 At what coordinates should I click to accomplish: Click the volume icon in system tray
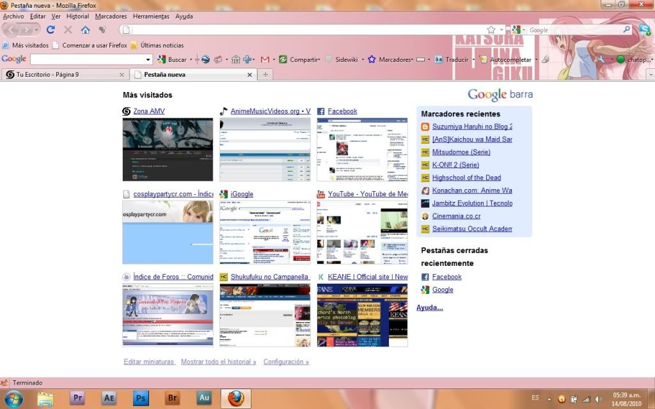(599, 399)
